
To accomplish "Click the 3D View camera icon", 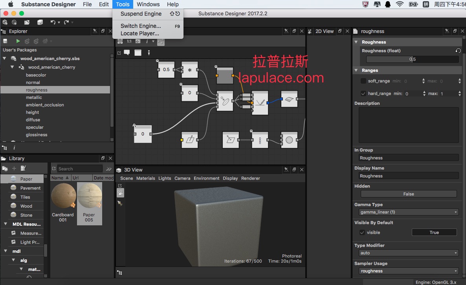I will (120, 193).
